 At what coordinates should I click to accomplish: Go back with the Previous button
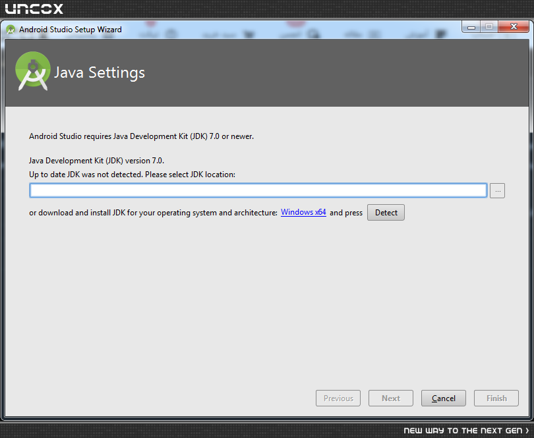point(338,398)
